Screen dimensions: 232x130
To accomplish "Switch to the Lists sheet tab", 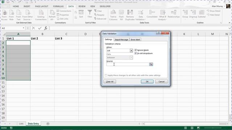I will click(x=21, y=123).
